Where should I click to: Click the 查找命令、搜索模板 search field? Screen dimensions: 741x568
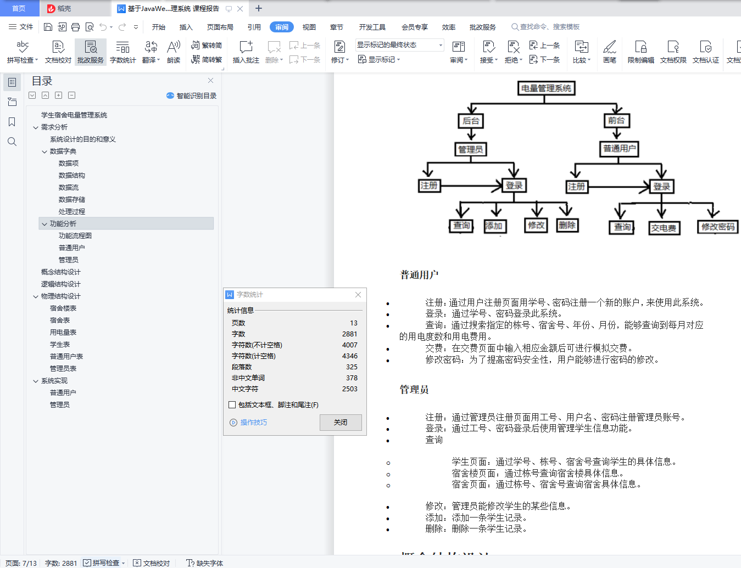point(545,27)
